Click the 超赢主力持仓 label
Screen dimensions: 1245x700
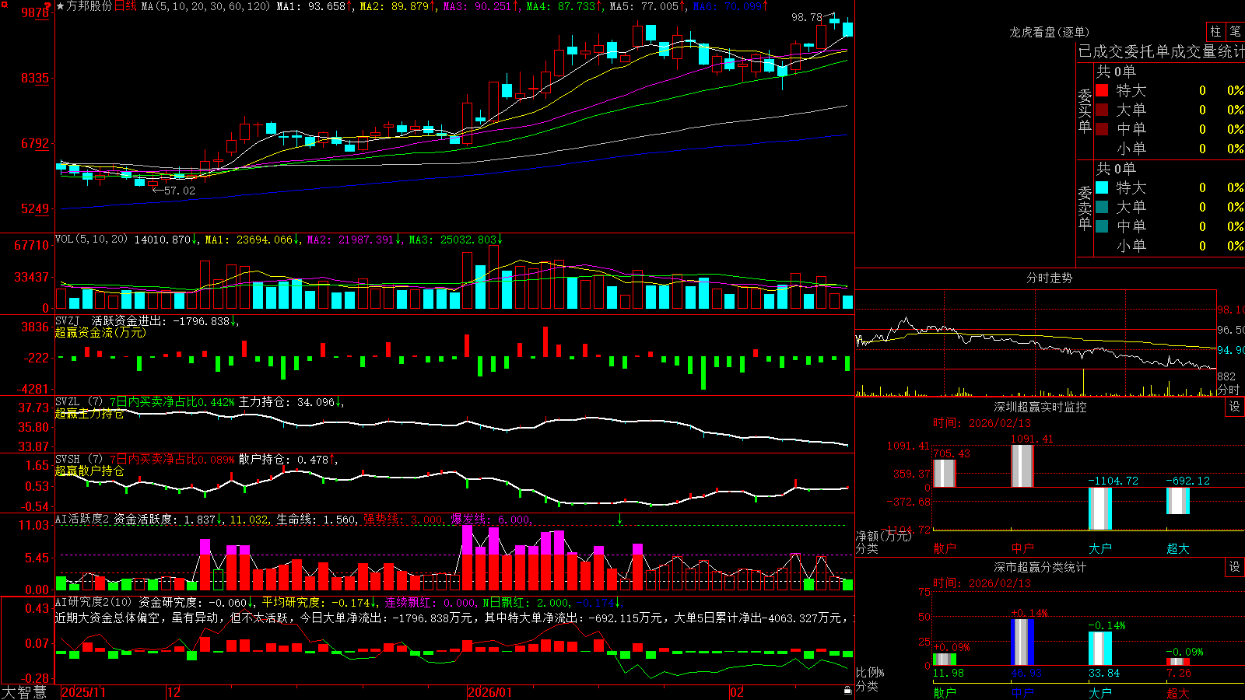coord(89,413)
